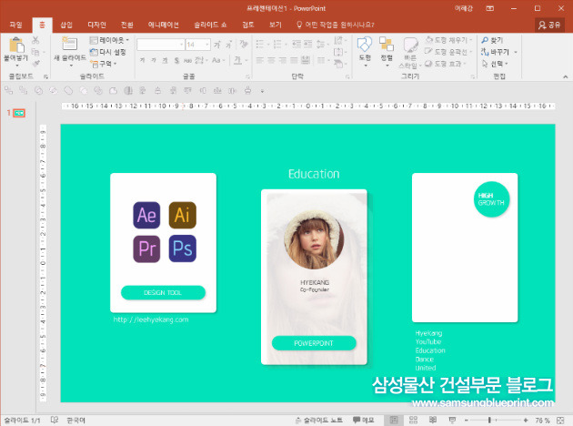Open the Arrange (정렬) menu icon
This screenshot has width=573, height=426.
click(387, 45)
